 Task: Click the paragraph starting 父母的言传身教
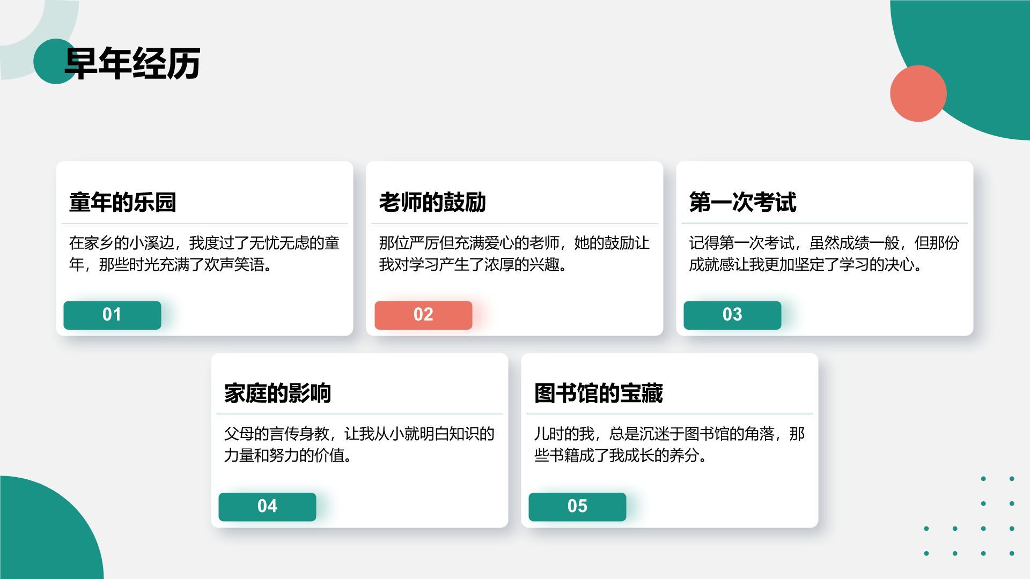pyautogui.click(x=359, y=444)
